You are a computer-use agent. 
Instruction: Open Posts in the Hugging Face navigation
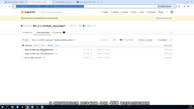133,12
